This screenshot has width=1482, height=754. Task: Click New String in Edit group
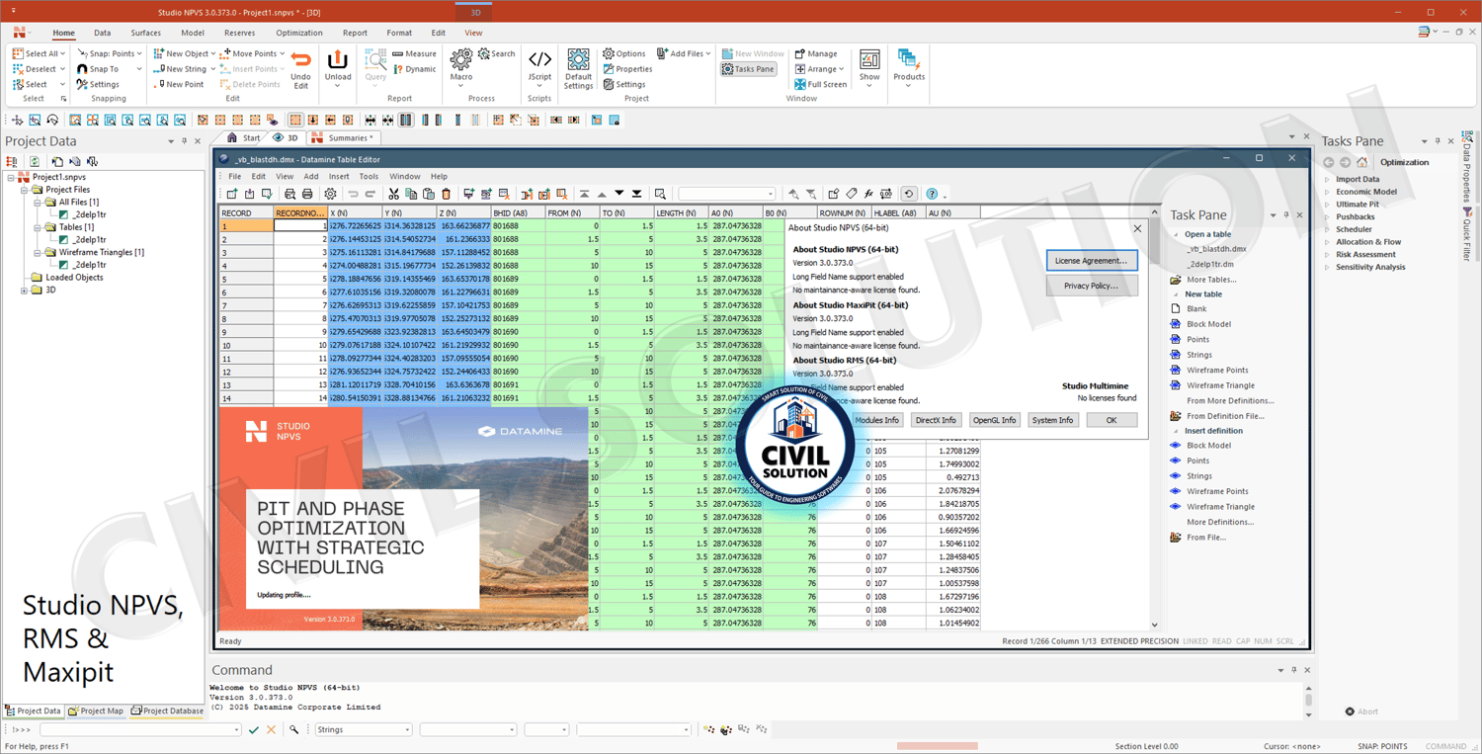[x=180, y=69]
